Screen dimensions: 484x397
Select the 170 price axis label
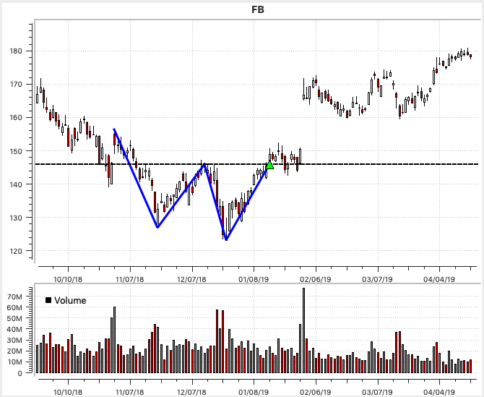(x=16, y=84)
